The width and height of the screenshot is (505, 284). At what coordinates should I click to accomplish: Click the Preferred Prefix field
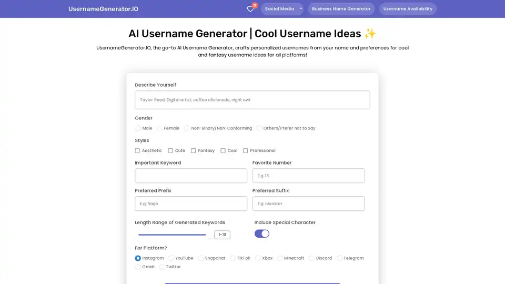[x=191, y=204]
